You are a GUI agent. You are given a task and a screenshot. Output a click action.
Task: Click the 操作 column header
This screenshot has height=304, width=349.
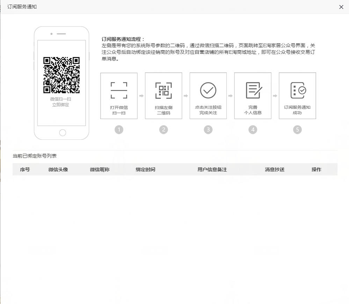click(x=316, y=169)
